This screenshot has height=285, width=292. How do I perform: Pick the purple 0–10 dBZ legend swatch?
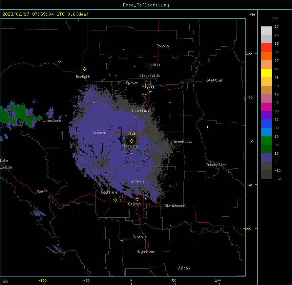point(266,158)
